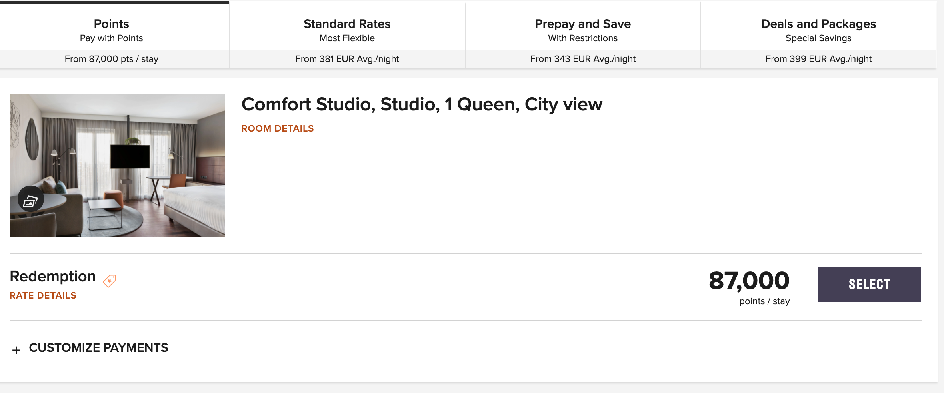944x393 pixels.
Task: Open the photo gallery icon on room image
Action: [x=30, y=197]
